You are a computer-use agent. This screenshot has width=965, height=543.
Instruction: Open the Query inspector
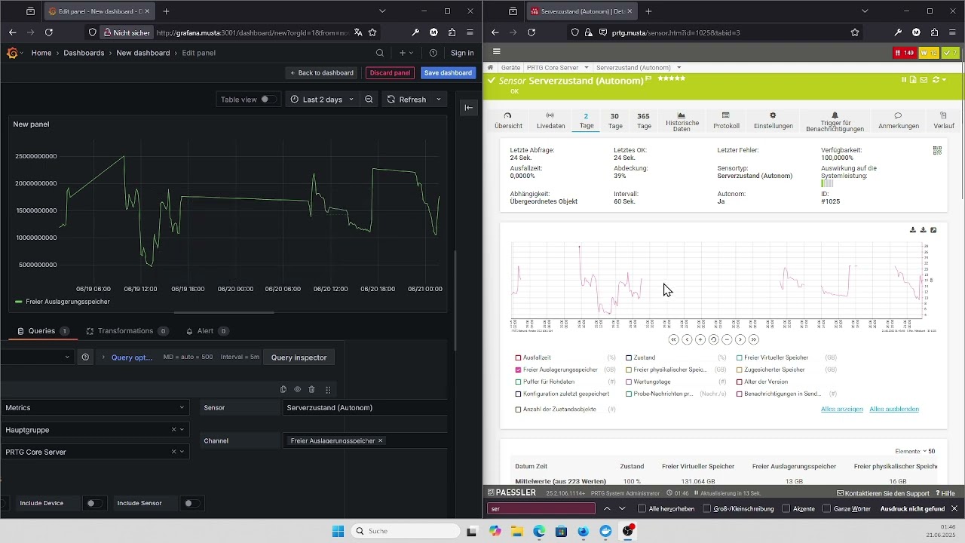[x=299, y=357]
